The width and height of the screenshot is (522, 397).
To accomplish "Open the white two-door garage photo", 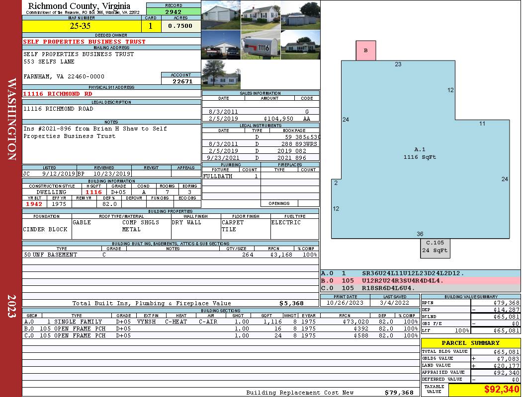I will click(221, 15).
